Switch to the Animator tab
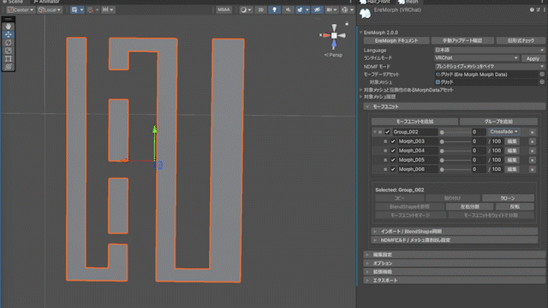Image resolution: width=548 pixels, height=308 pixels. tap(46, 2)
